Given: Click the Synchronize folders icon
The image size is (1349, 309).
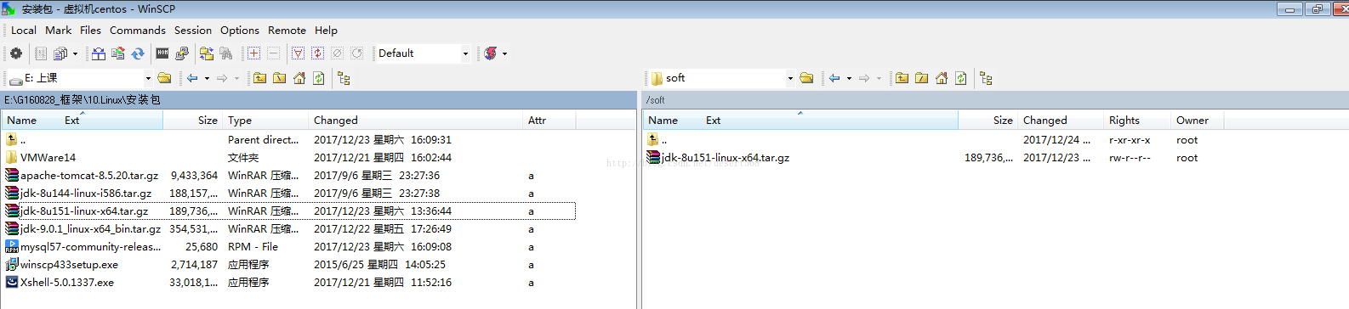Looking at the screenshot, I should tap(118, 53).
